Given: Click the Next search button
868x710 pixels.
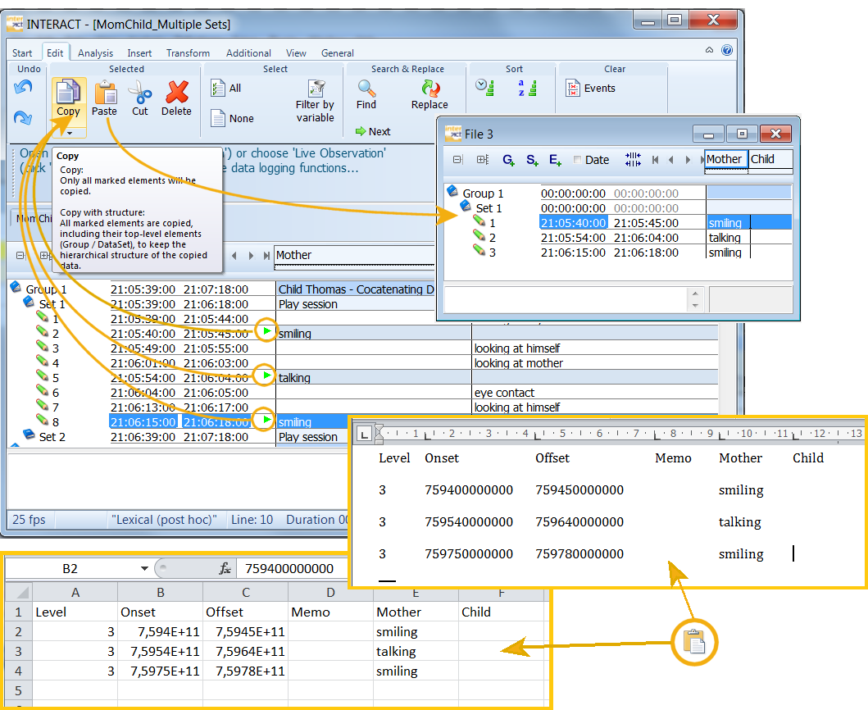Looking at the screenshot, I should [373, 131].
